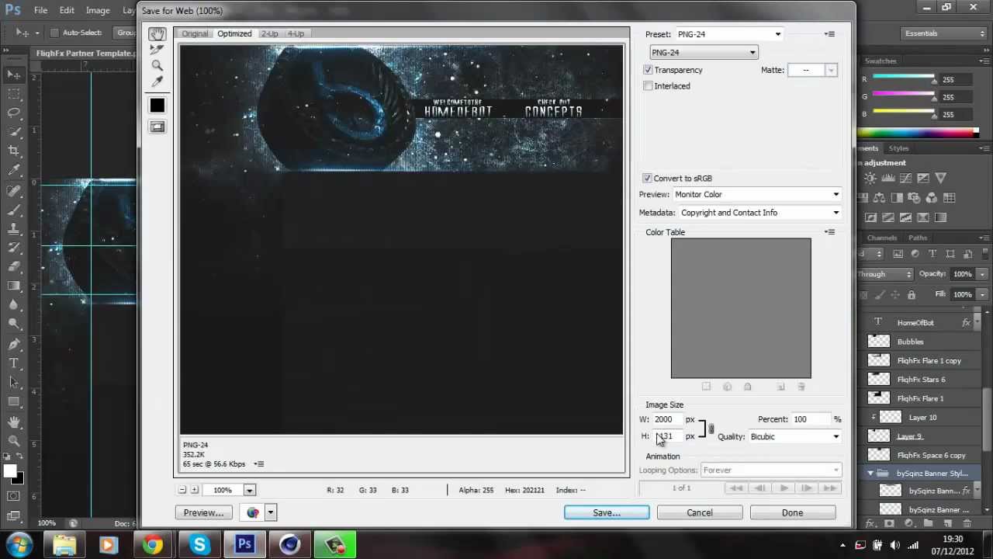Open Skype from the taskbar

coord(199,545)
